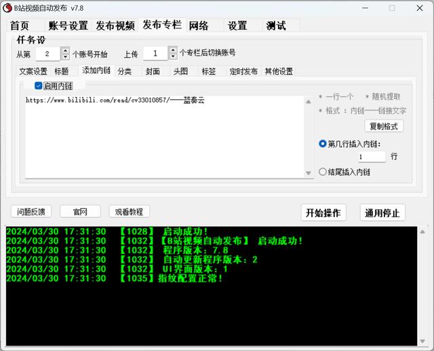Open the 其他设置 sub-tab
434x351 pixels.
coord(279,71)
